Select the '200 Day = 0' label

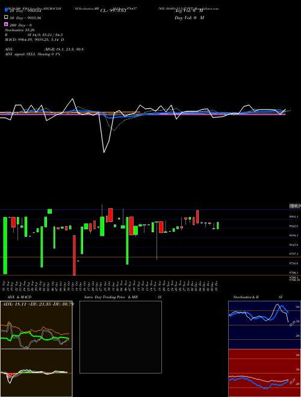tap(20, 25)
